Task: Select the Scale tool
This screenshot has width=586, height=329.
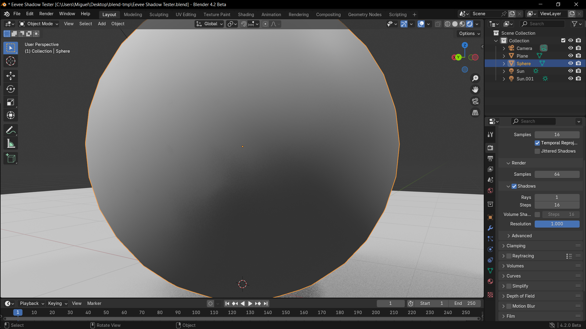Action: 11,102
